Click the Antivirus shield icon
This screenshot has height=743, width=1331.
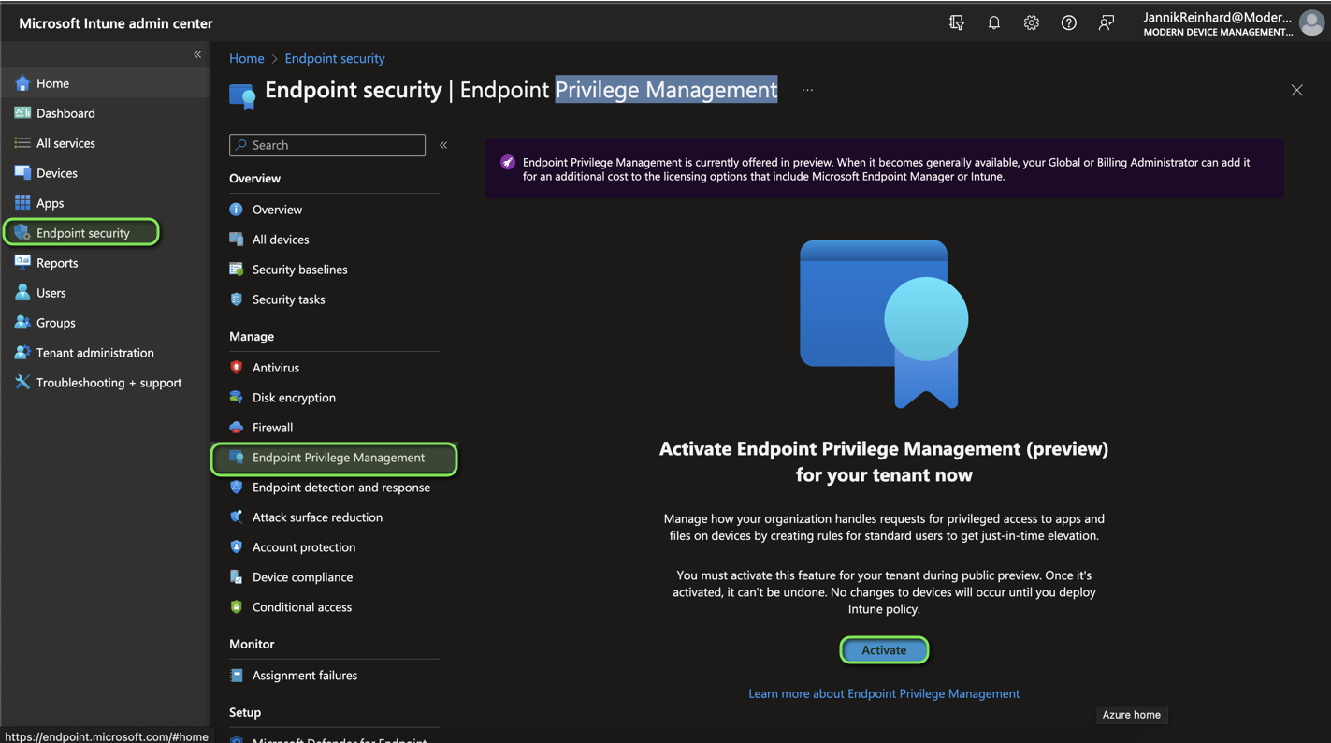(x=237, y=368)
